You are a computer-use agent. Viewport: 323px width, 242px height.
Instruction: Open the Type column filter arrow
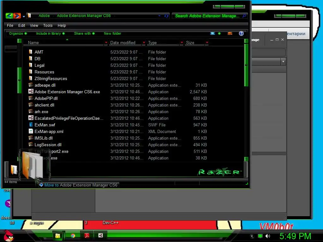(181, 43)
